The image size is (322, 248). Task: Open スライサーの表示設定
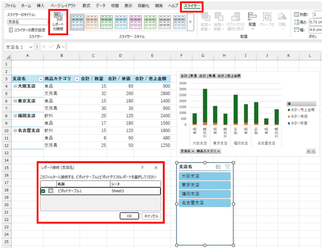(27, 30)
